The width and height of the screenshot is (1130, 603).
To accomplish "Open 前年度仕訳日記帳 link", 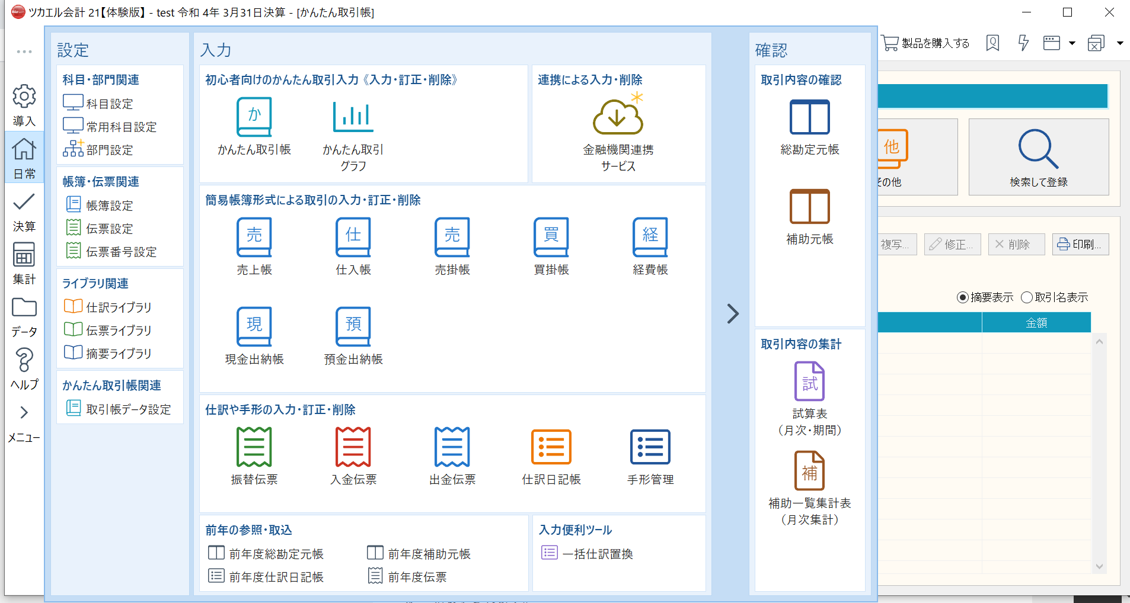I will point(266,576).
